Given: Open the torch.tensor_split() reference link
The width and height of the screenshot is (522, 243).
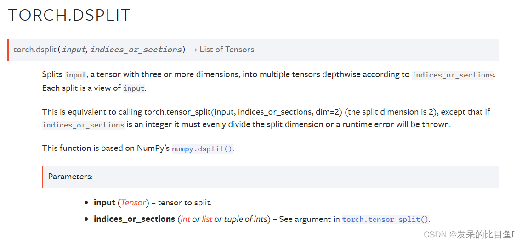Looking at the screenshot, I should [385, 220].
